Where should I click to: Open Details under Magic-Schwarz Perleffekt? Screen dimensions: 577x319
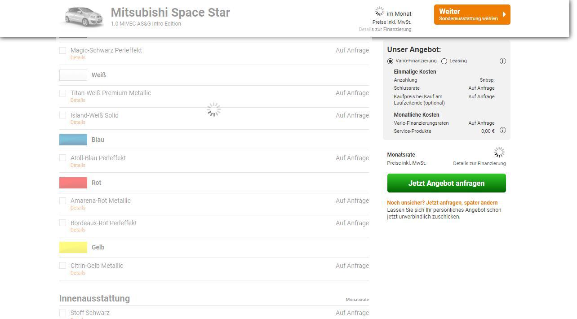click(x=78, y=57)
